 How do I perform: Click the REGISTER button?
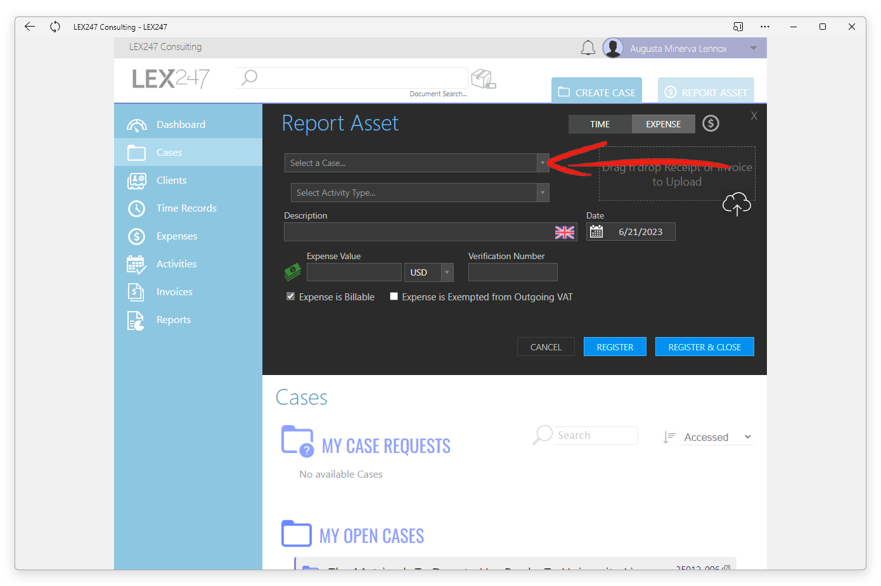click(x=615, y=347)
